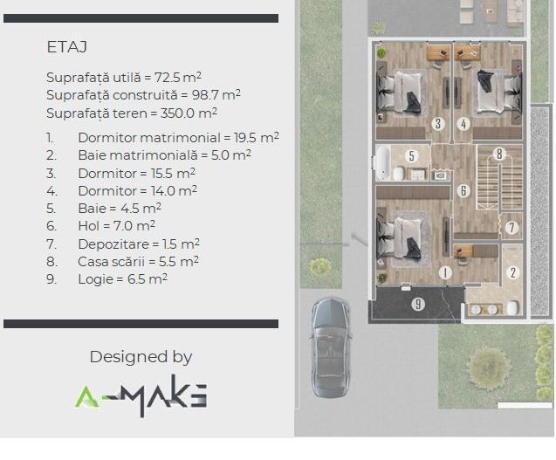Click 'Casa scării = 5.5 m²' legend entry
This screenshot has height=460, width=556.
138,261
